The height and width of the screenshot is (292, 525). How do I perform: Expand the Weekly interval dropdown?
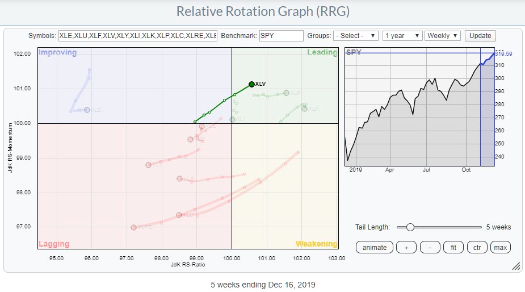442,36
